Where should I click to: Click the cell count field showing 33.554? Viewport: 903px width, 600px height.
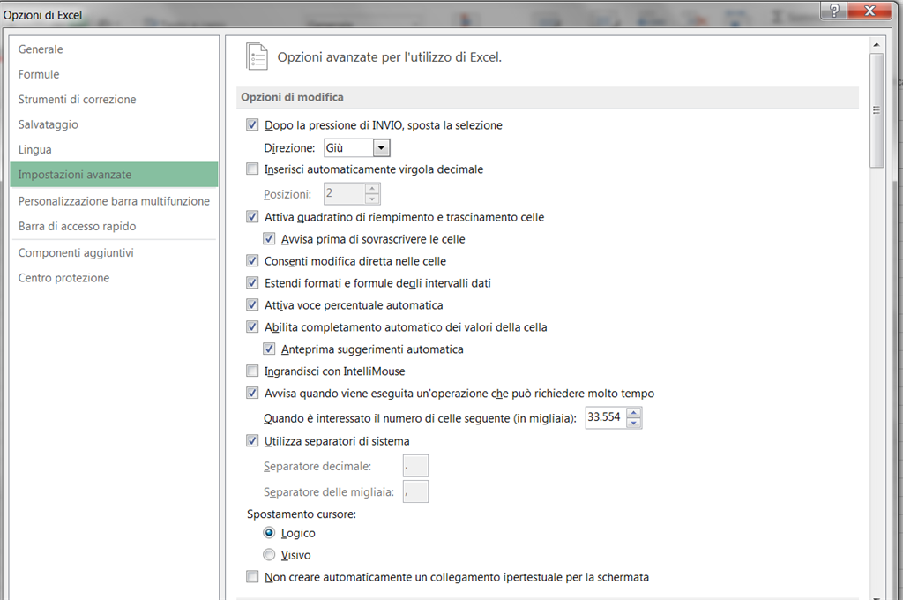pos(605,417)
